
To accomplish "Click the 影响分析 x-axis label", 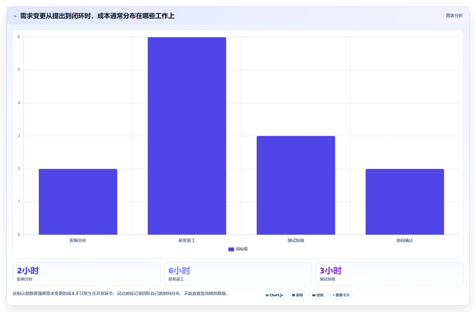I will point(78,240).
